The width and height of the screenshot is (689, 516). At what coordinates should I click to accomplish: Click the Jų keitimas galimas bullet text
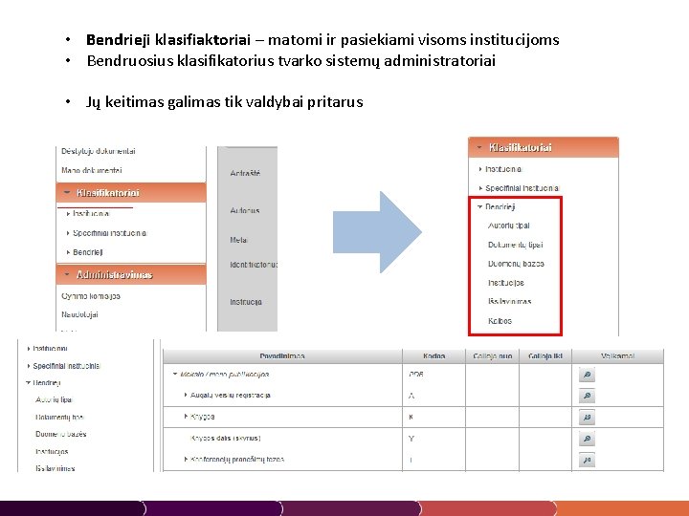pyautogui.click(x=225, y=102)
